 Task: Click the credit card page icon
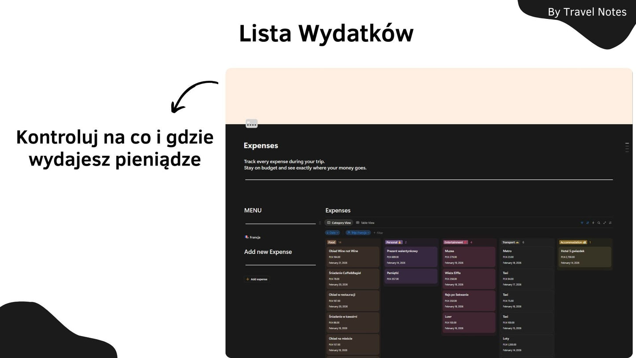[x=251, y=124]
